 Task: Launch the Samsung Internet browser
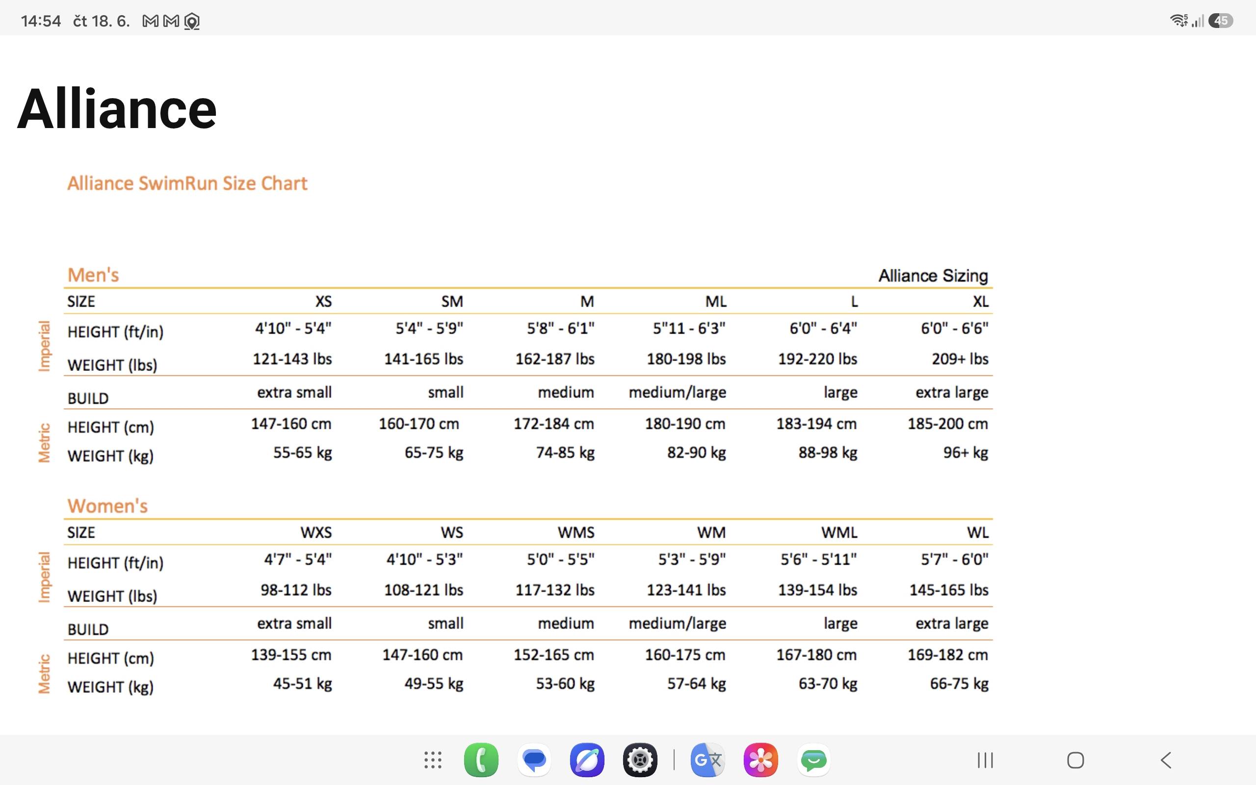pos(587,760)
